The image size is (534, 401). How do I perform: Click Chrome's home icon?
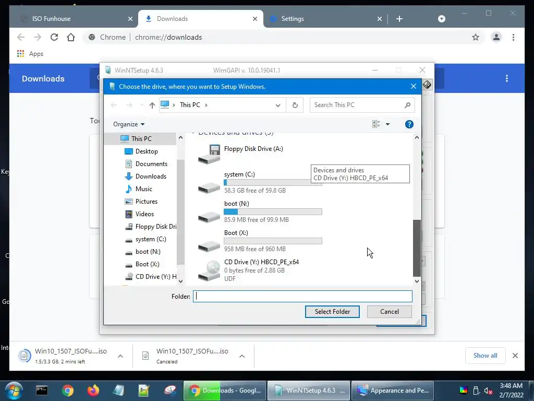(x=71, y=37)
